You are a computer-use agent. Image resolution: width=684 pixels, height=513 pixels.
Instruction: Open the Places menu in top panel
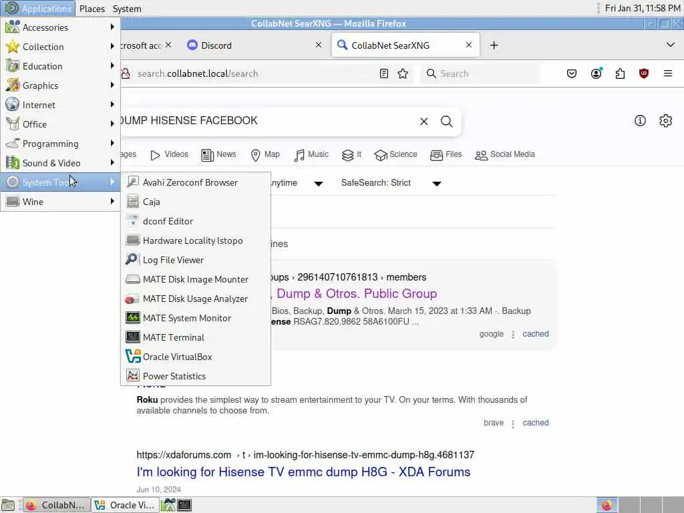tap(92, 9)
